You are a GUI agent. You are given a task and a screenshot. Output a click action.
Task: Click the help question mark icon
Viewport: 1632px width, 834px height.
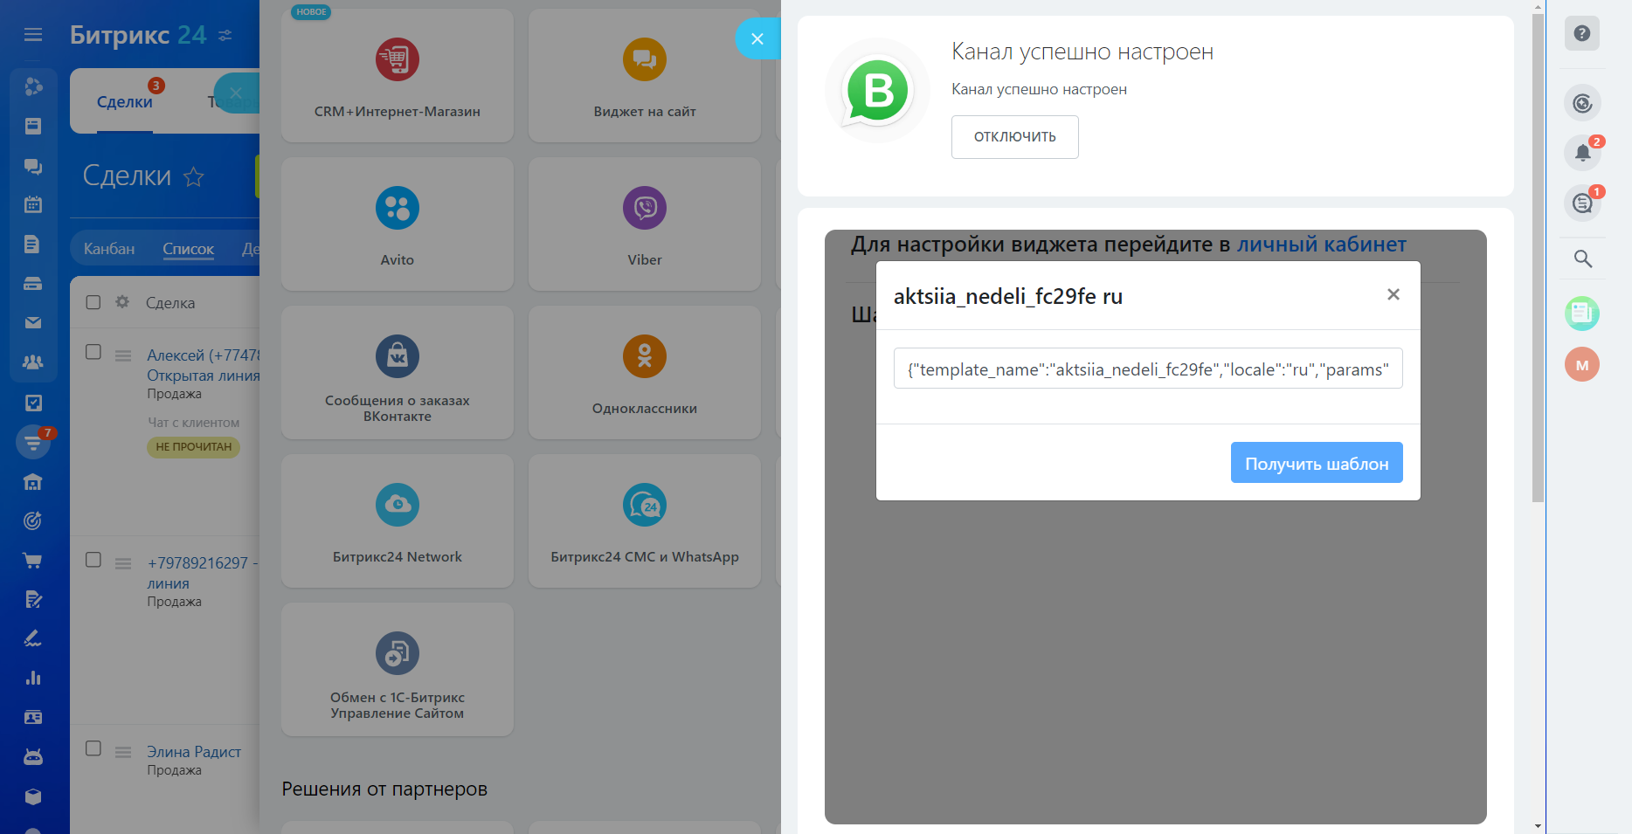[1581, 33]
